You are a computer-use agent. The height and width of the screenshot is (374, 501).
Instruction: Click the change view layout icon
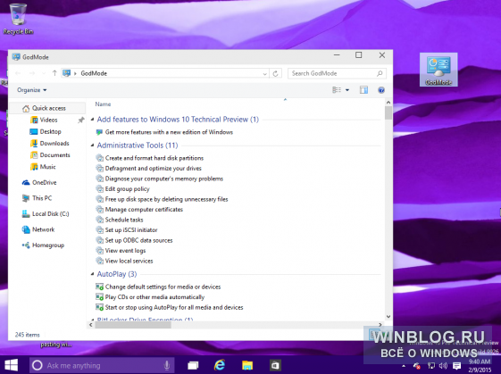(337, 90)
